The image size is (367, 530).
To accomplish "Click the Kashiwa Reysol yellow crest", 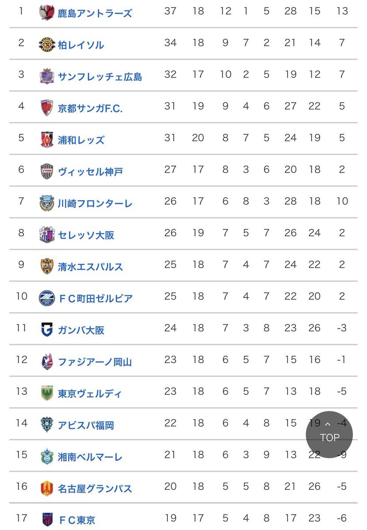I will [46, 44].
